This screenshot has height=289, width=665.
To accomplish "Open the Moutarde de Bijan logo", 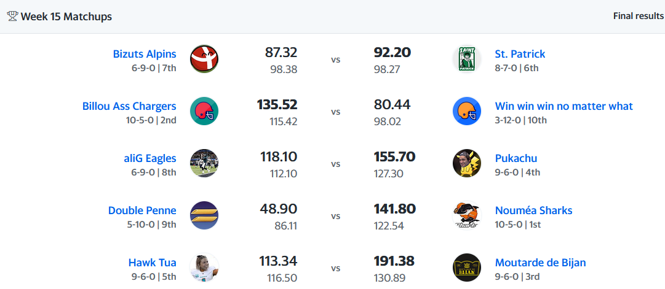I will click(x=466, y=267).
